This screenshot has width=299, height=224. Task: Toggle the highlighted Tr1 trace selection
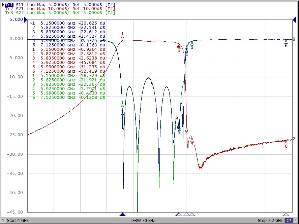8,5
